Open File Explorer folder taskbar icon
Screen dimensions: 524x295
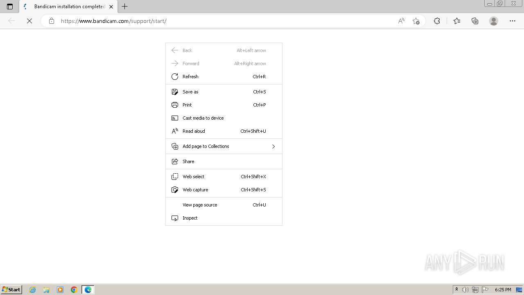tap(46, 290)
